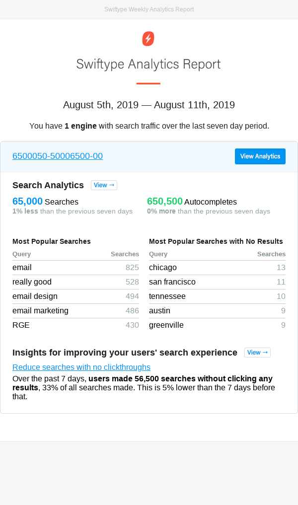The image size is (298, 505).
Task: Click the View Analytics button
Action: click(x=260, y=156)
